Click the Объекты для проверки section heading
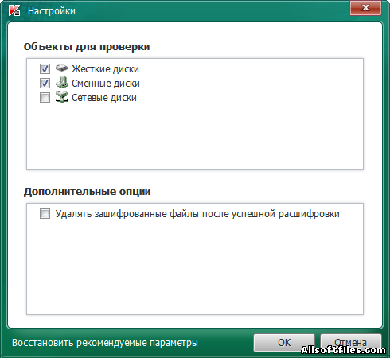The width and height of the screenshot is (390, 358). click(87, 47)
